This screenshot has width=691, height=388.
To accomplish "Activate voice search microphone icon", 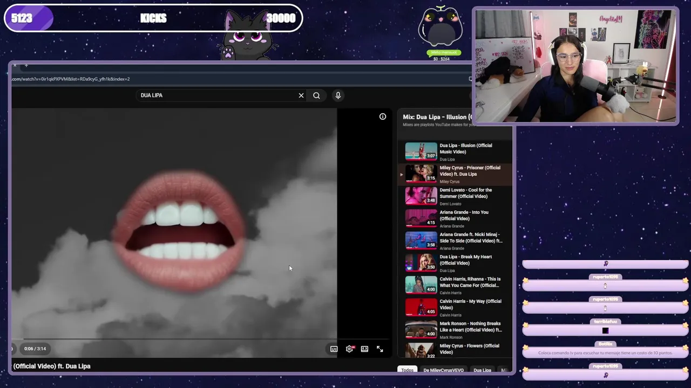I will click(x=338, y=95).
